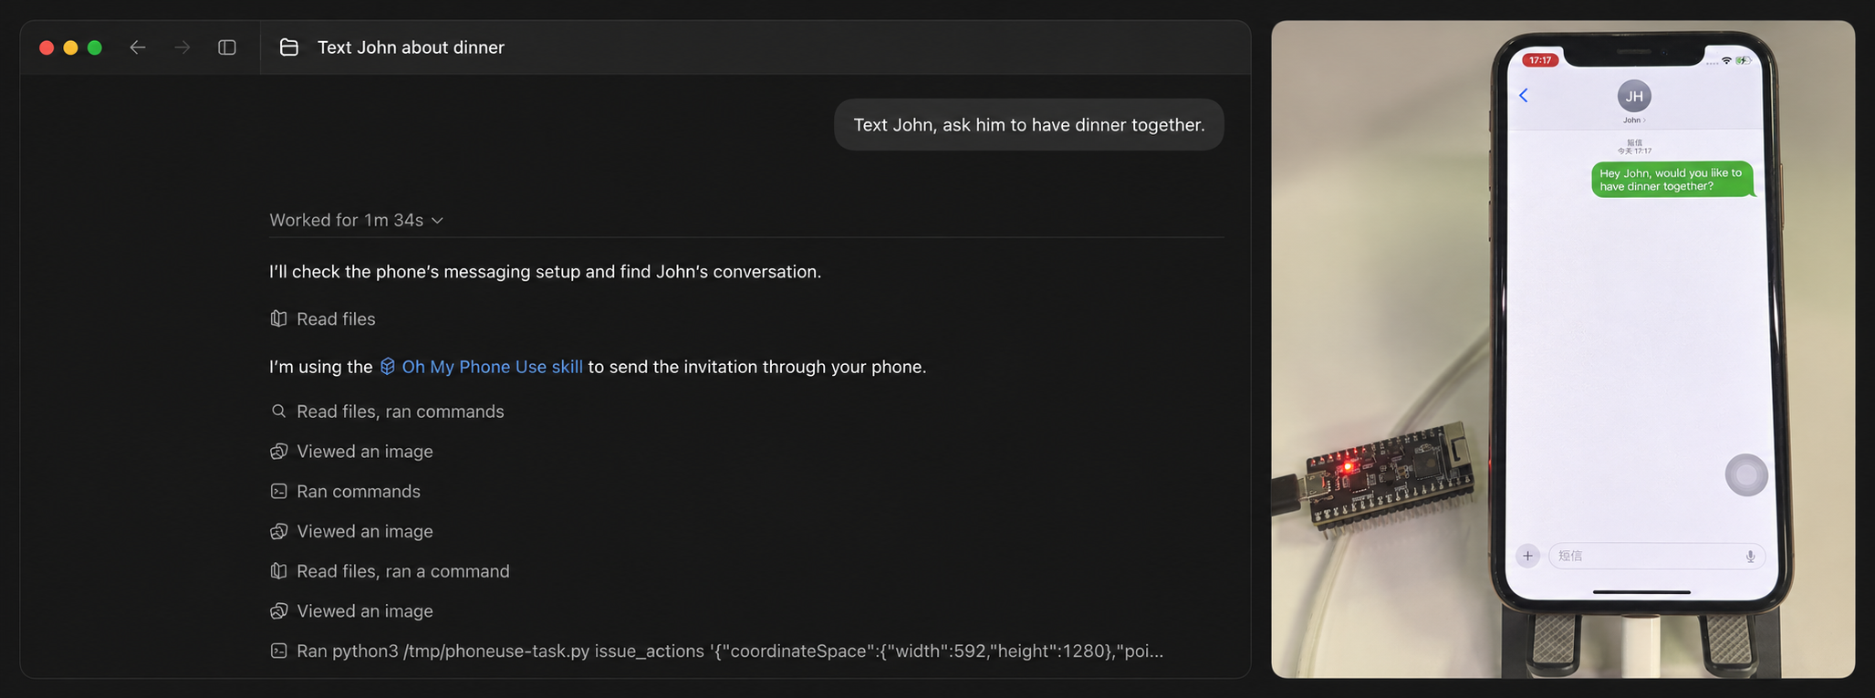This screenshot has height=698, width=1875.
Task: Click the green zoom window button
Action: [x=95, y=47]
